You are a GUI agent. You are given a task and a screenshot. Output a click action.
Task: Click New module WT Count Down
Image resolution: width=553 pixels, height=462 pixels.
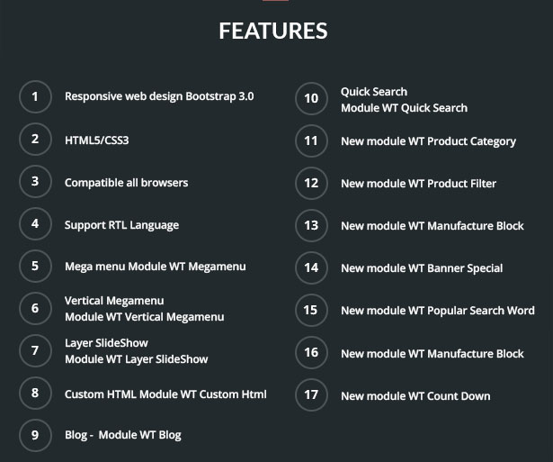[415, 396]
